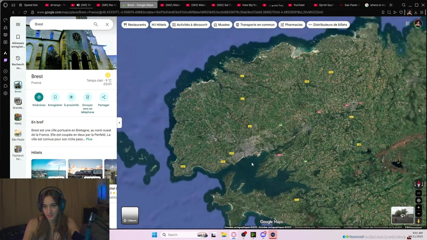Screen dimensions: 427x240
Task: Open Twitch in Opera sidebar
Action: tap(5, 61)
